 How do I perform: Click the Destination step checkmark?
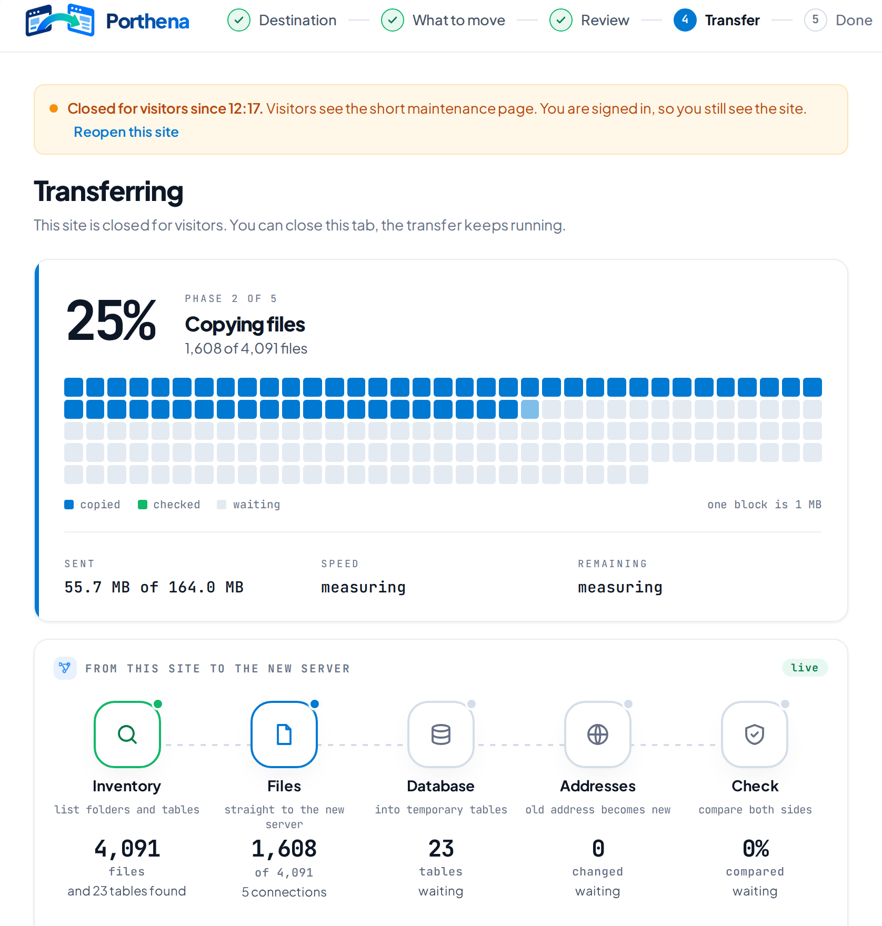pyautogui.click(x=239, y=20)
